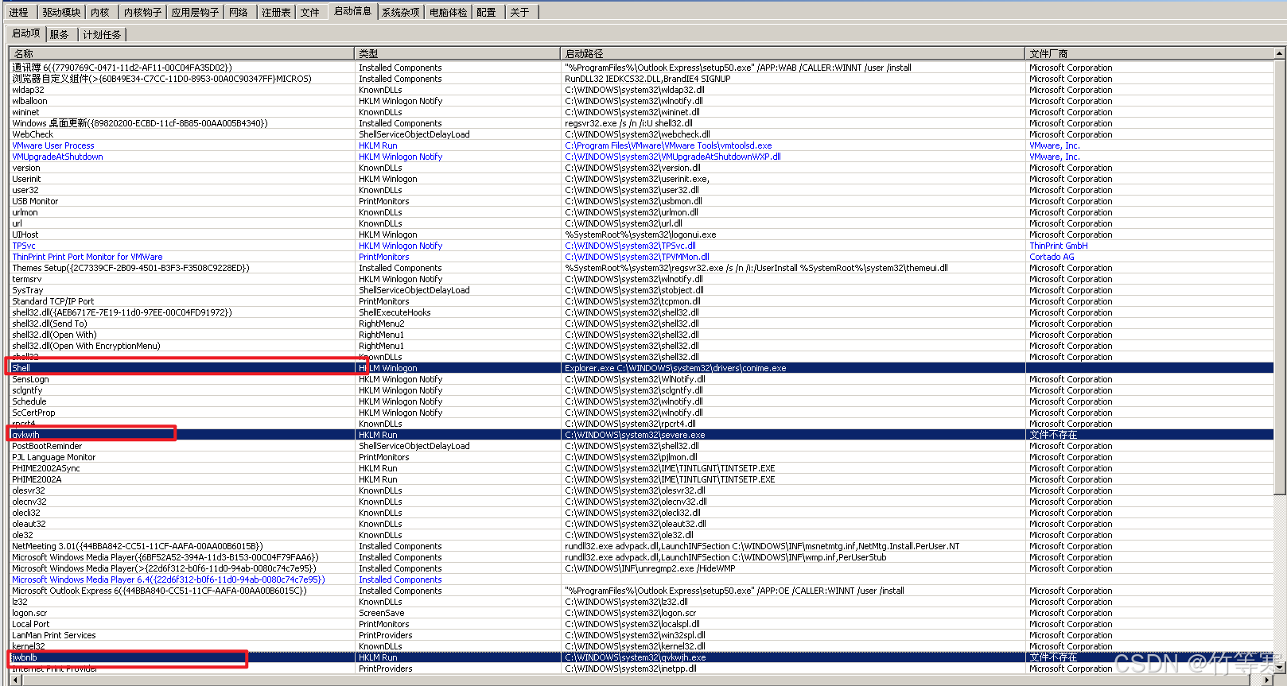This screenshot has width=1287, height=686.
Task: Sort list by 名称 column header
Action: (x=181, y=53)
